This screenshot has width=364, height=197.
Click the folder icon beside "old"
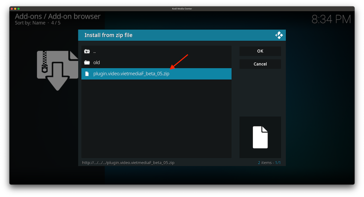point(87,62)
